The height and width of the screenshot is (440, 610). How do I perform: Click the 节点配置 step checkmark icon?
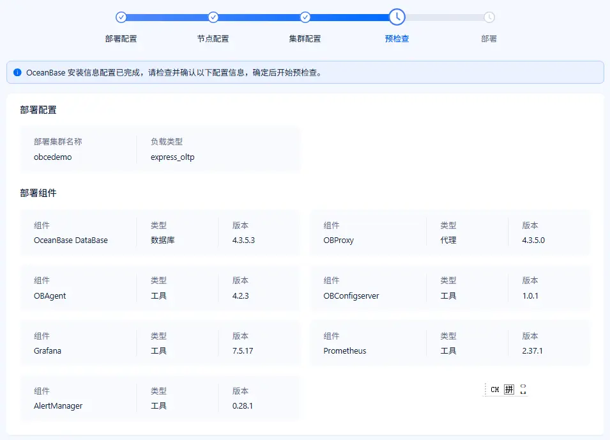[x=213, y=17]
